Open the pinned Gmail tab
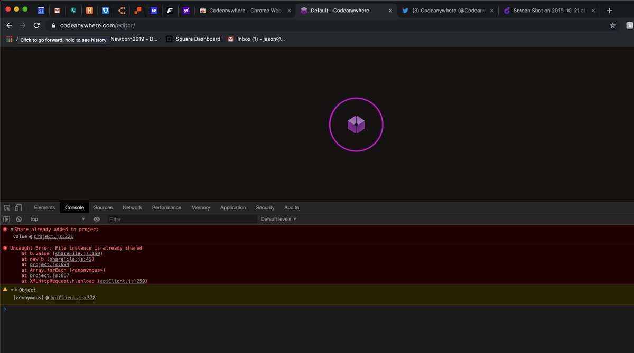 [x=57, y=10]
